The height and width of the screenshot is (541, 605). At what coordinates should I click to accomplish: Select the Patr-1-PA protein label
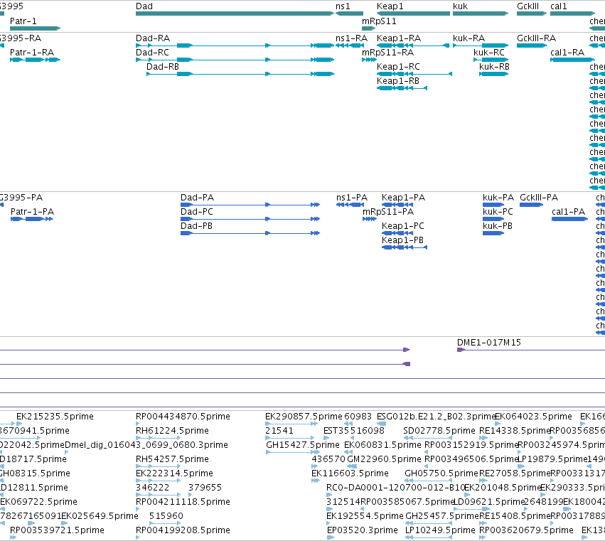33,212
